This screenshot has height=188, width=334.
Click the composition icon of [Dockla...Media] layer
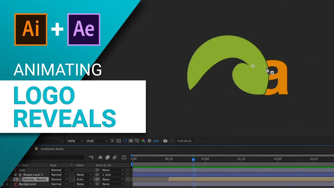click(16, 179)
